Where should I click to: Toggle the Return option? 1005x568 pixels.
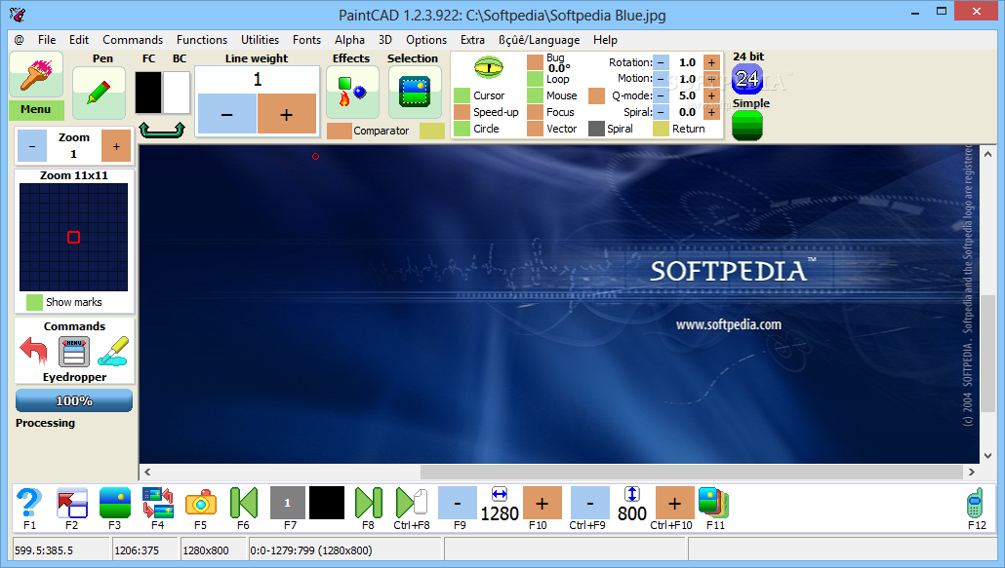(662, 129)
